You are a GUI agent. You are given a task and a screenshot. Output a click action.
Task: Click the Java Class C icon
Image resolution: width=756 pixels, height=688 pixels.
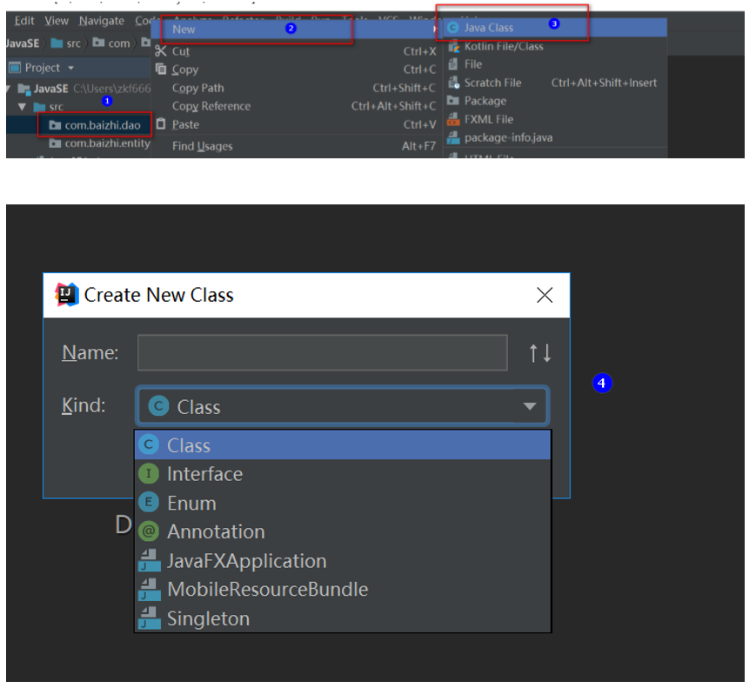point(452,28)
